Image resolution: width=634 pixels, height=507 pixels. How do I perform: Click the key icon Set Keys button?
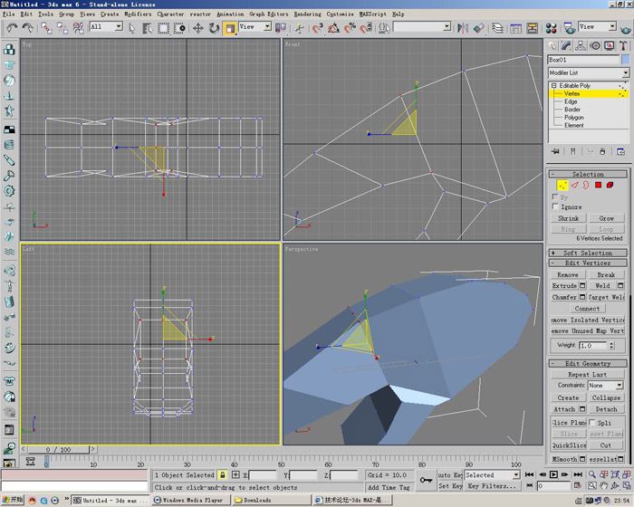coord(426,480)
